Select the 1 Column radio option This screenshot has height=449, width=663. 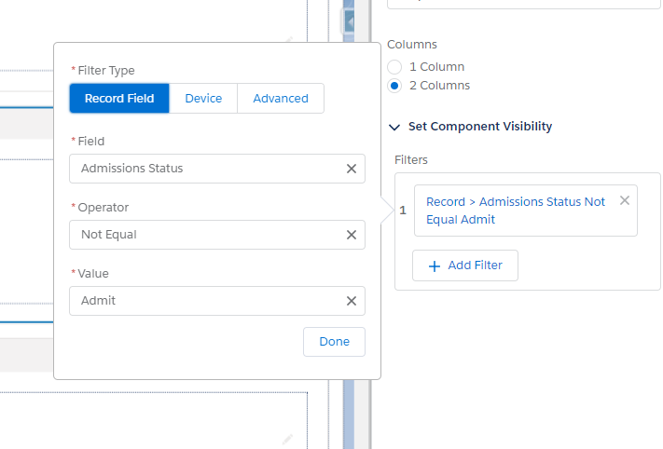click(394, 67)
